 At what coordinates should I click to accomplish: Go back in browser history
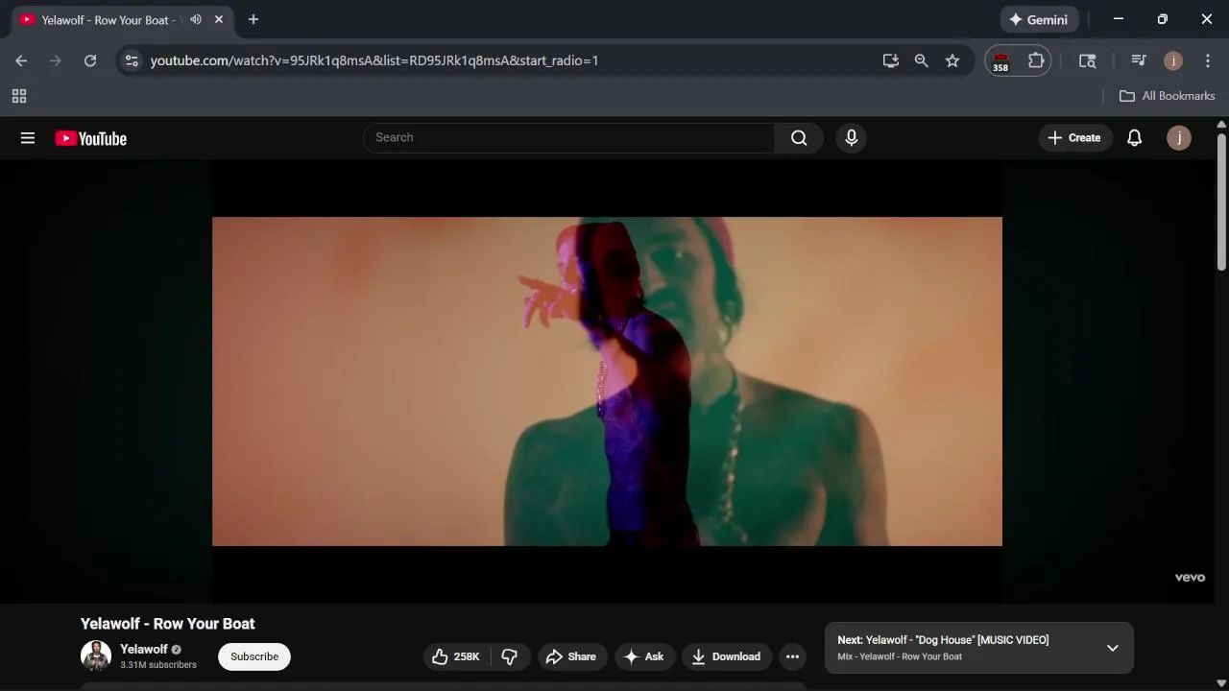[x=21, y=60]
